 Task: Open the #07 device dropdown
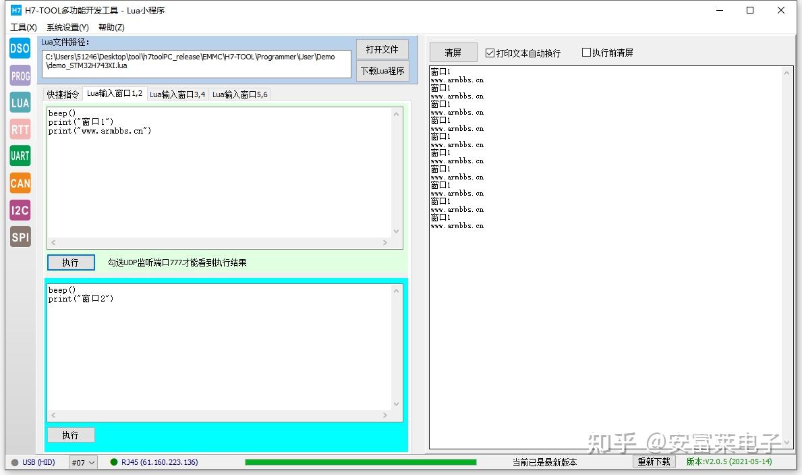coord(82,462)
